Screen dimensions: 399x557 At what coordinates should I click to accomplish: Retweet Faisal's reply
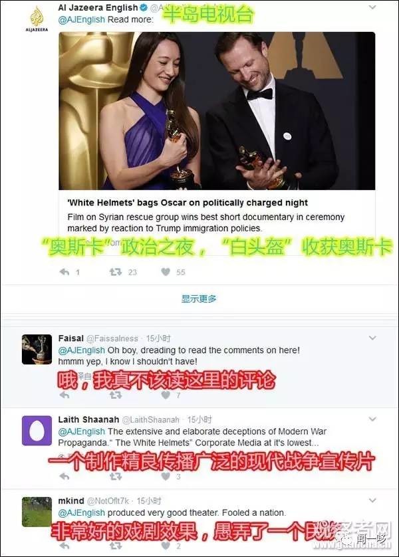click(x=116, y=395)
